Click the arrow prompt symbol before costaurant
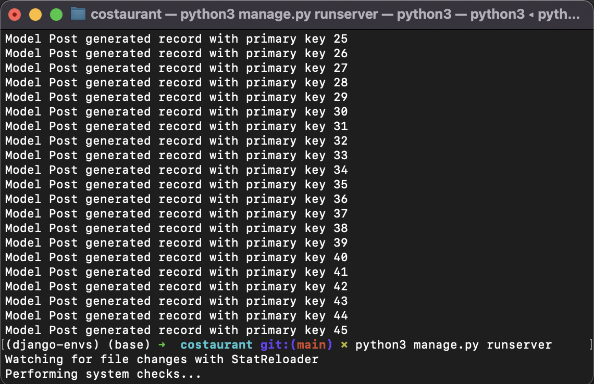 (x=162, y=344)
